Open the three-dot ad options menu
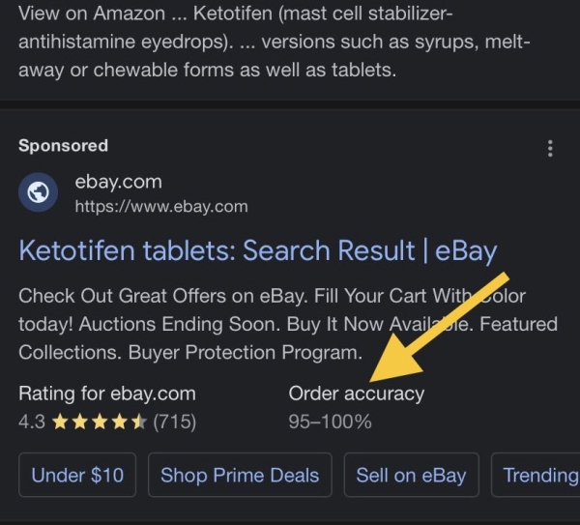580x525 pixels. pyautogui.click(x=550, y=148)
